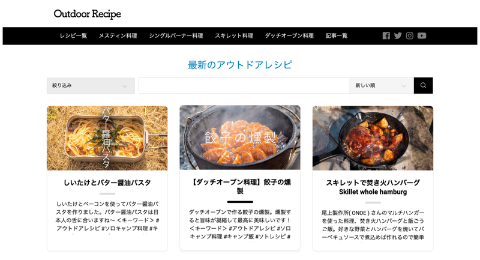Open the Twitter bird icon

(x=398, y=36)
